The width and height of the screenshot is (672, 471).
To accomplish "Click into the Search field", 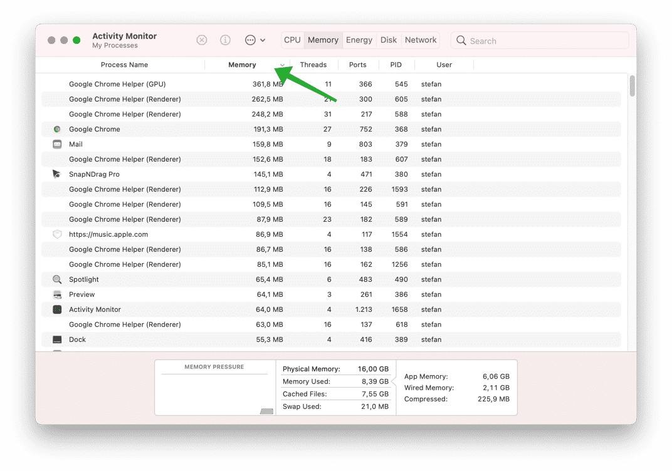I will pos(540,41).
